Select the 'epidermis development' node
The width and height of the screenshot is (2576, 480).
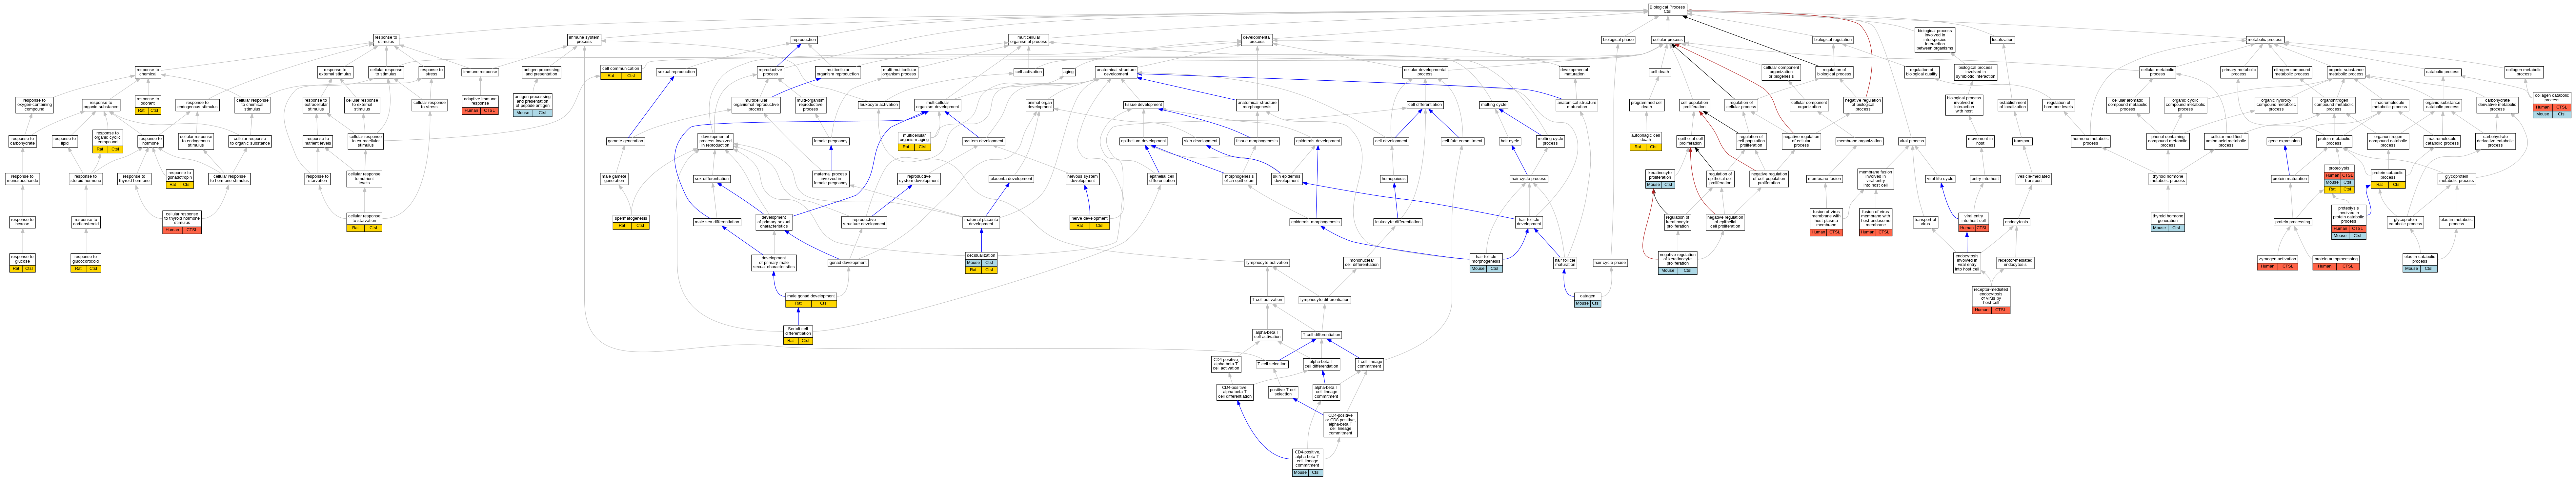tap(1318, 141)
